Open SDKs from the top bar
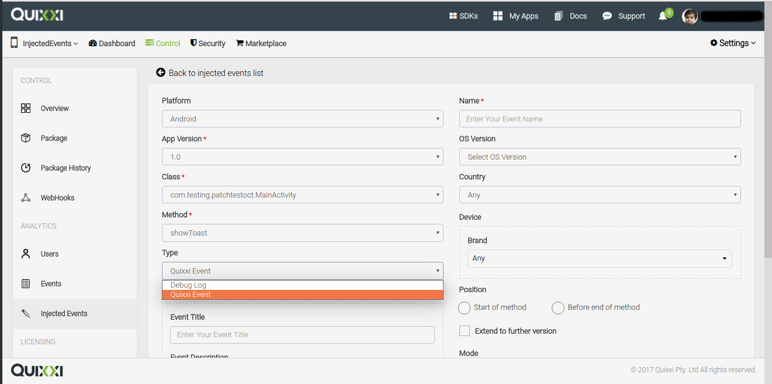 click(463, 16)
